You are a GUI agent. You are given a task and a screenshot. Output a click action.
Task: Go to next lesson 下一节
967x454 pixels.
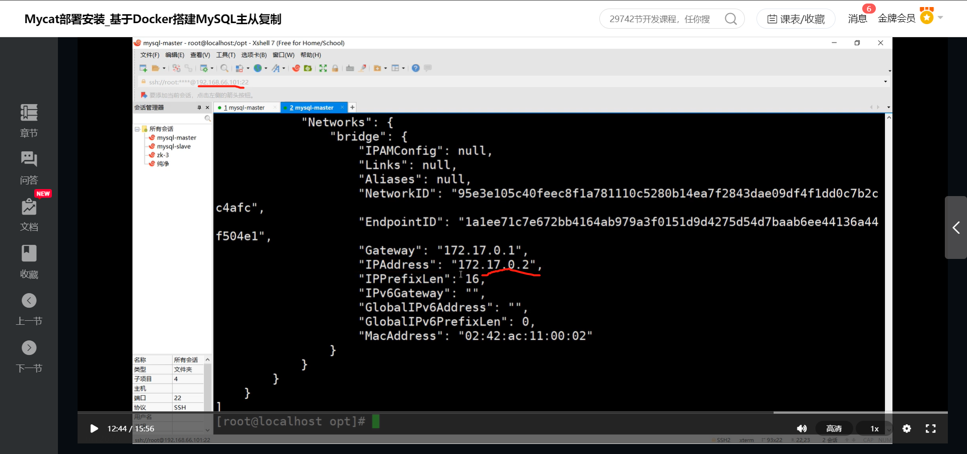29,356
